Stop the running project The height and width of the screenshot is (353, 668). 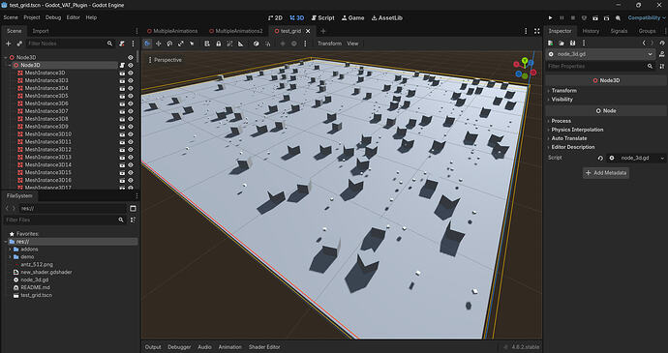[573, 17]
